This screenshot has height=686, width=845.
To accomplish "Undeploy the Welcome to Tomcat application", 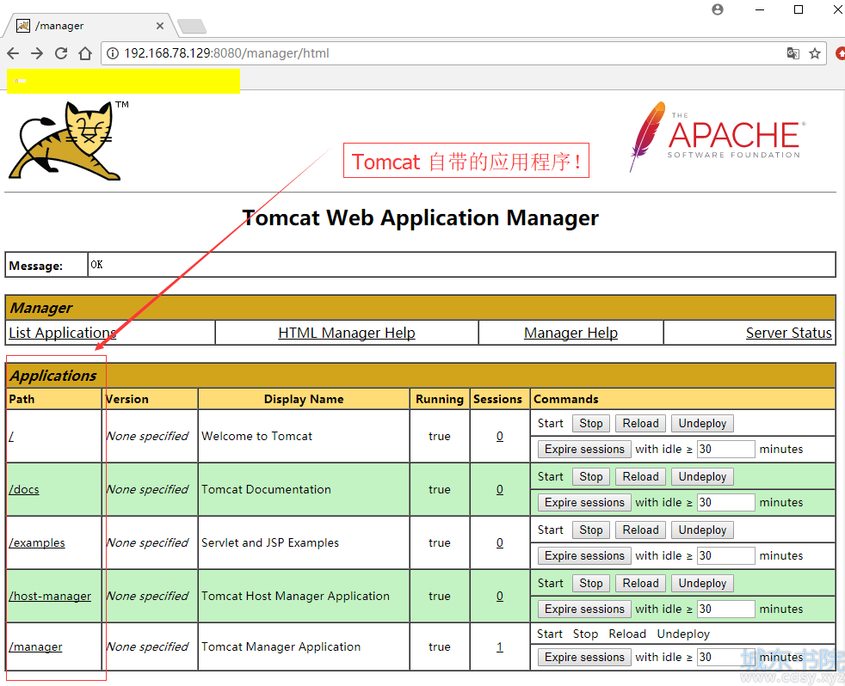I will (x=703, y=423).
